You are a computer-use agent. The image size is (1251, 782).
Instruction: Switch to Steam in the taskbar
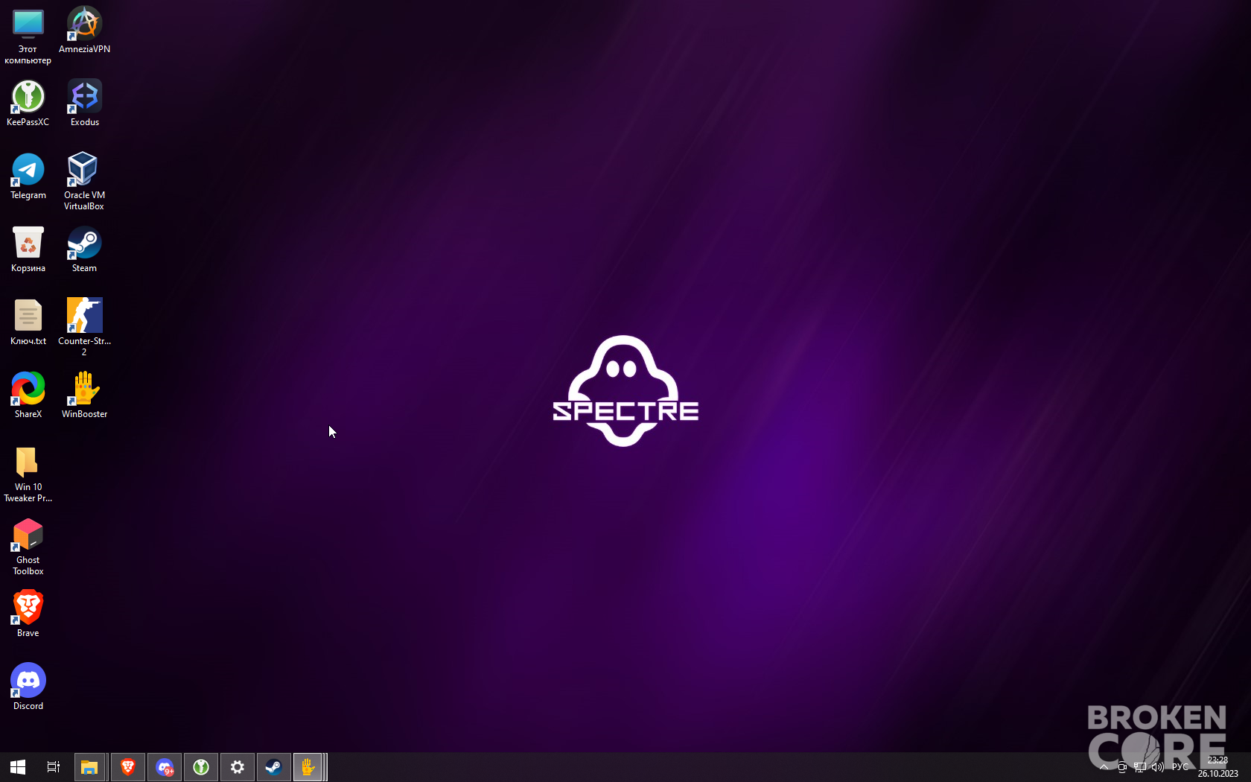(x=274, y=767)
